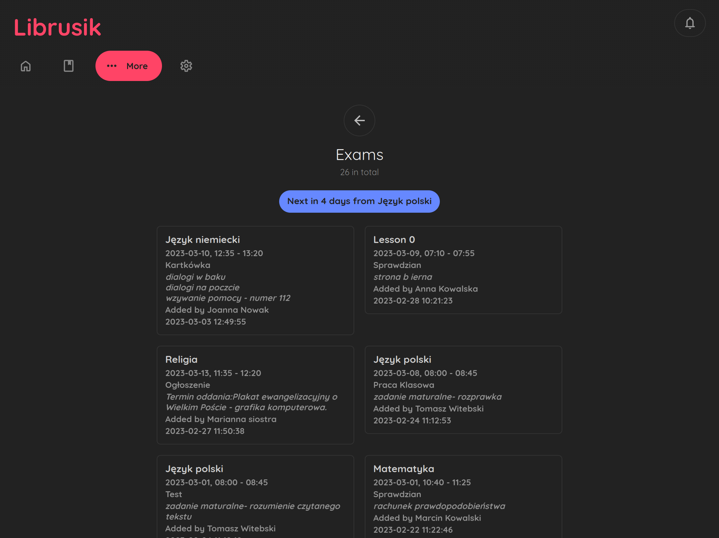The height and width of the screenshot is (538, 719).
Task: Click the 26 in total label
Action: pyautogui.click(x=359, y=172)
